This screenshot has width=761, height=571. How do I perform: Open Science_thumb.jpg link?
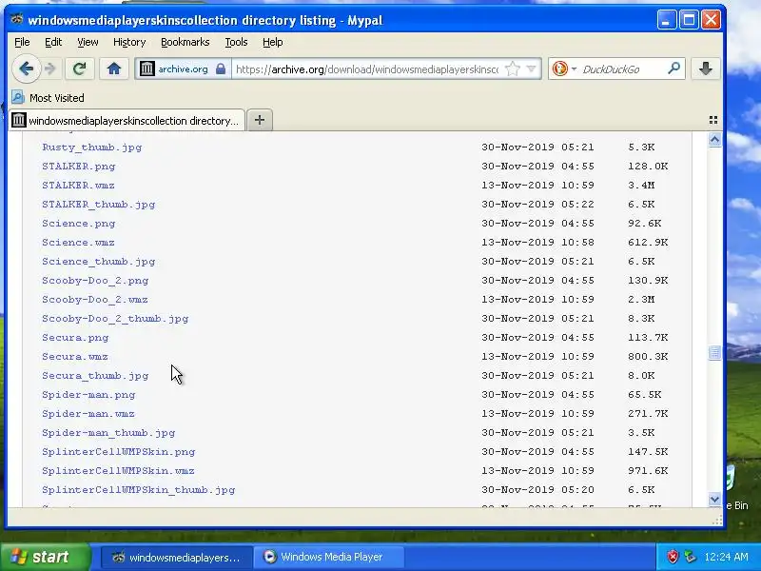point(99,261)
